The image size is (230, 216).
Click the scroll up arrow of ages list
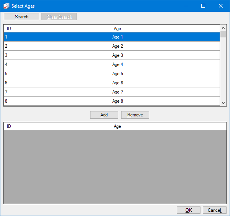click(x=223, y=28)
